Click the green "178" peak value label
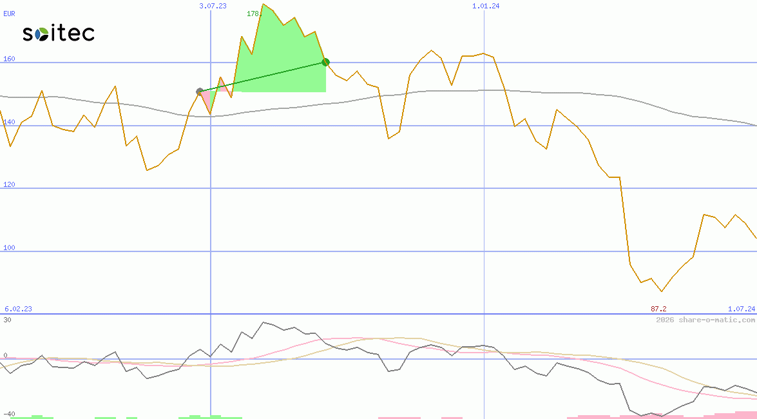Image resolution: width=757 pixels, height=419 pixels. [254, 12]
